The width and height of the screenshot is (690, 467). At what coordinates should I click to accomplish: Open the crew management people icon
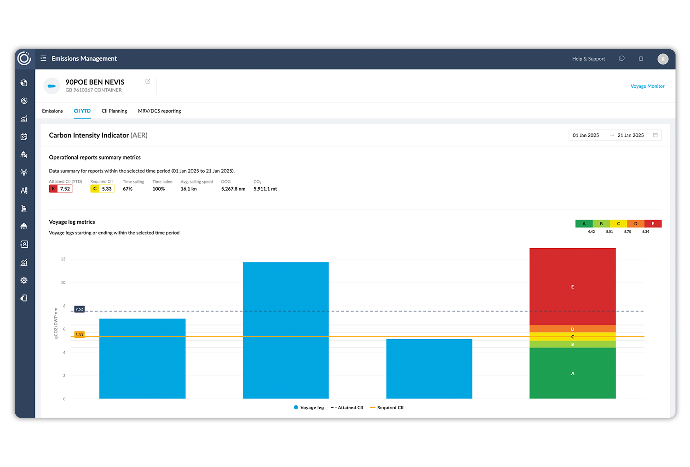coord(24,172)
